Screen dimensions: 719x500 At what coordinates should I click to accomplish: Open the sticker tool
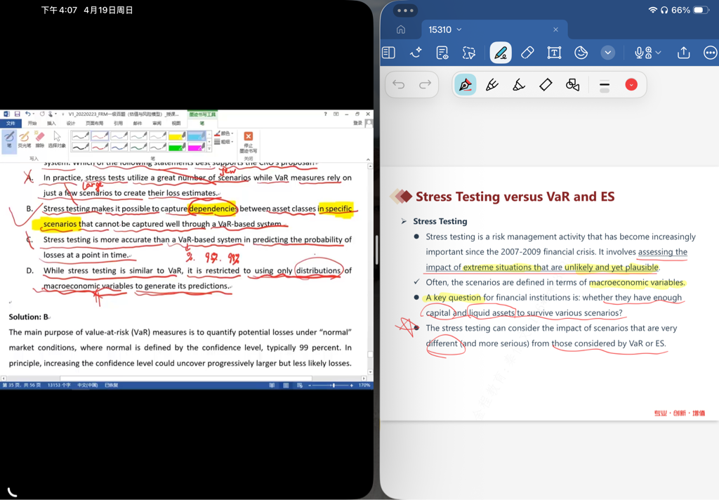click(x=581, y=53)
